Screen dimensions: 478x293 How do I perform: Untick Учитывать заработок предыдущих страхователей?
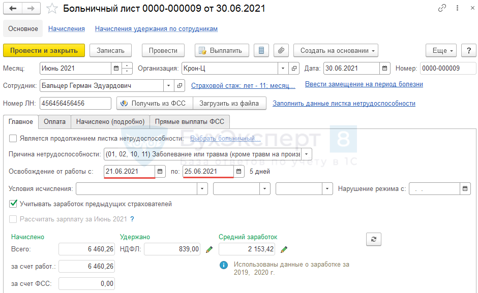point(13,204)
